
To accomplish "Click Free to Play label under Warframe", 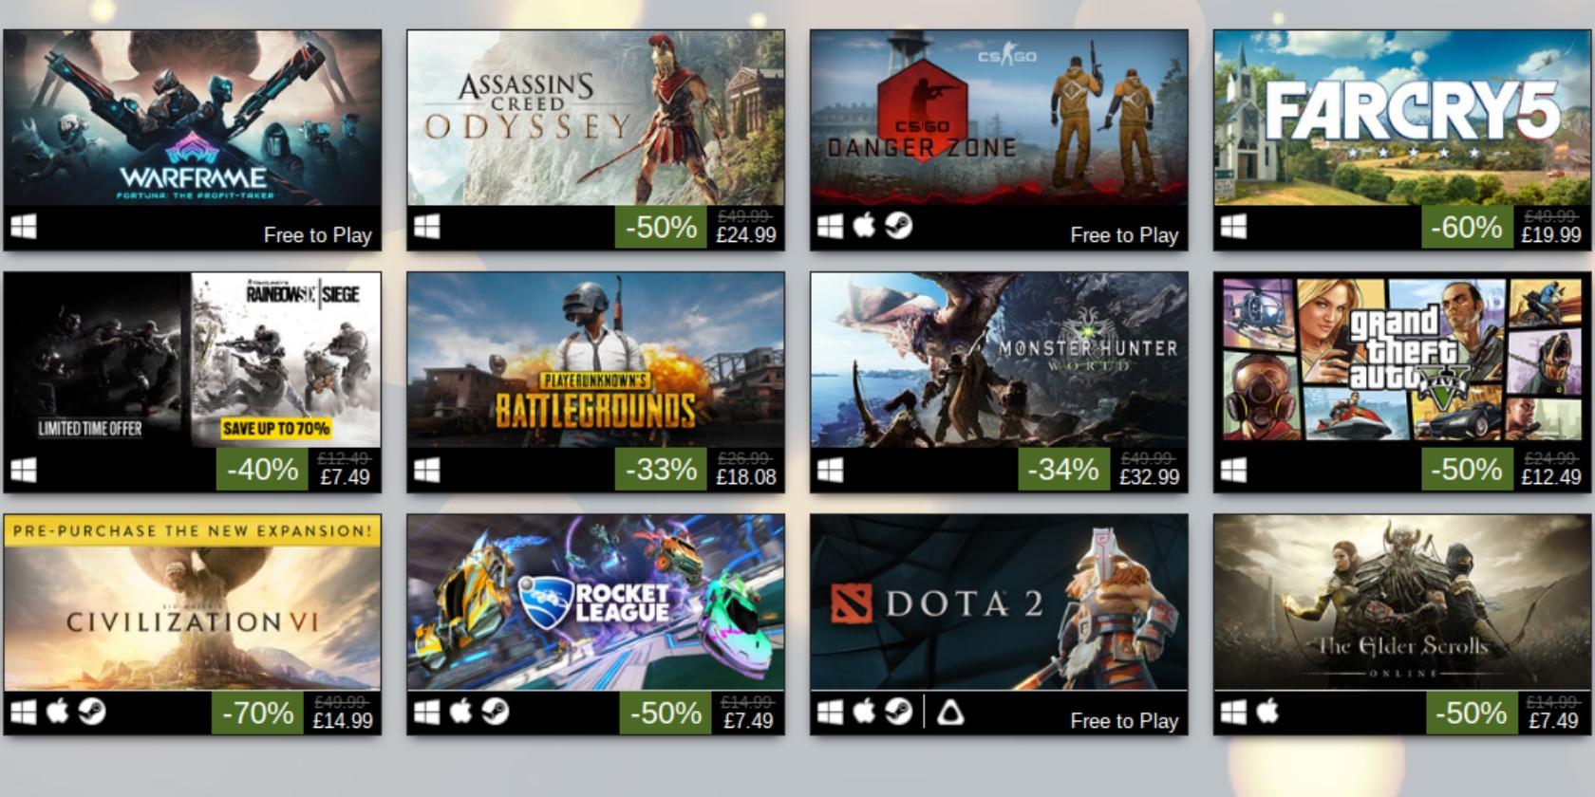I will (317, 235).
